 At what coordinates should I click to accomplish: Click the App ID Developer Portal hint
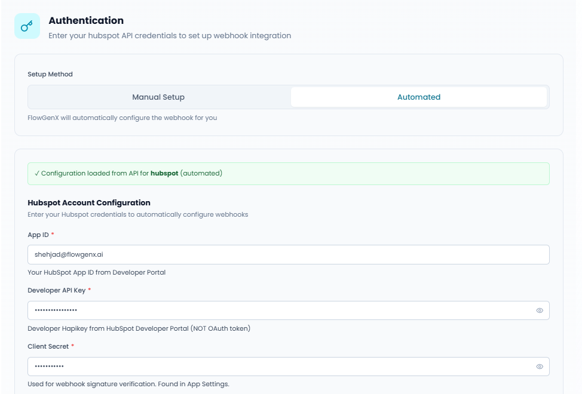[x=96, y=272]
